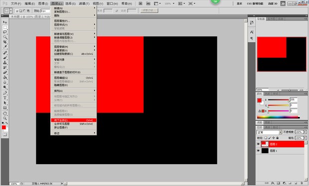This screenshot has width=309, height=186.
Task: Open the 滤镜(T) menu
Action: (84, 3)
